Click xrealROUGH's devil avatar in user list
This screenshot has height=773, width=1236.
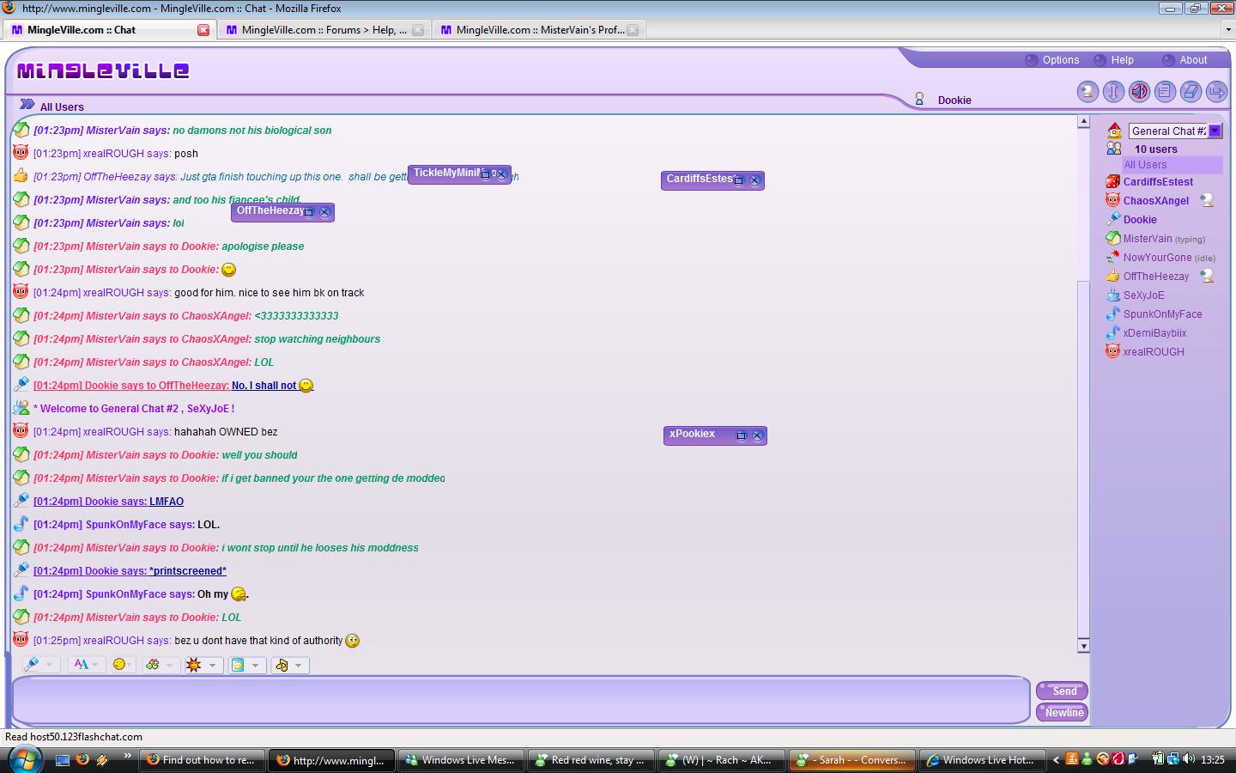click(1113, 351)
